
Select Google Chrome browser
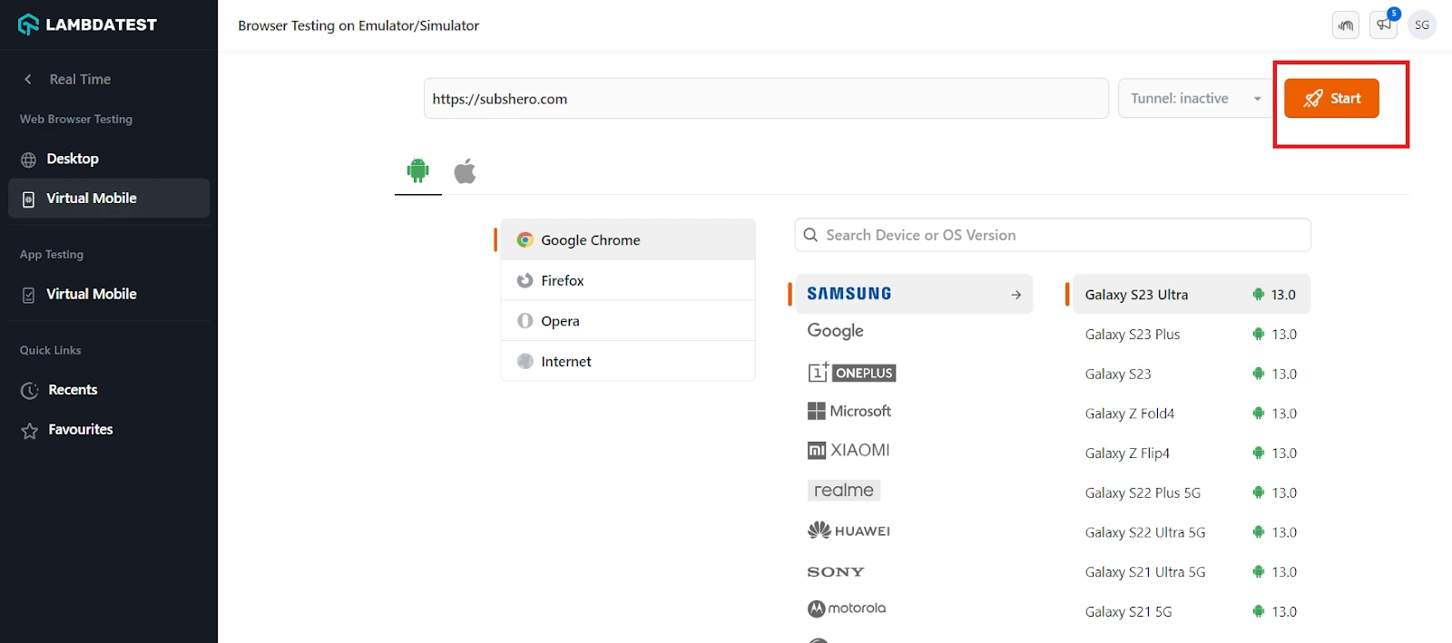tap(628, 239)
